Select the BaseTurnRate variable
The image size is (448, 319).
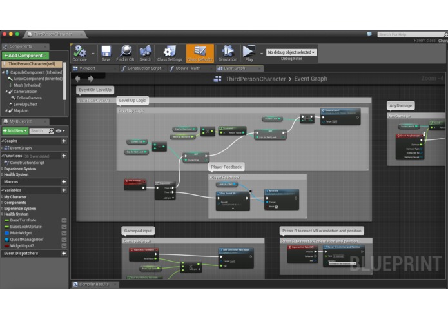click(23, 220)
